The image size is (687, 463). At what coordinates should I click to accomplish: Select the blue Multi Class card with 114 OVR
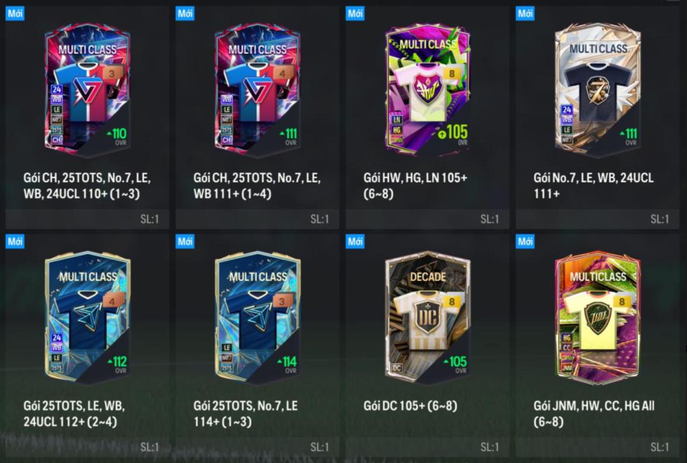(257, 317)
